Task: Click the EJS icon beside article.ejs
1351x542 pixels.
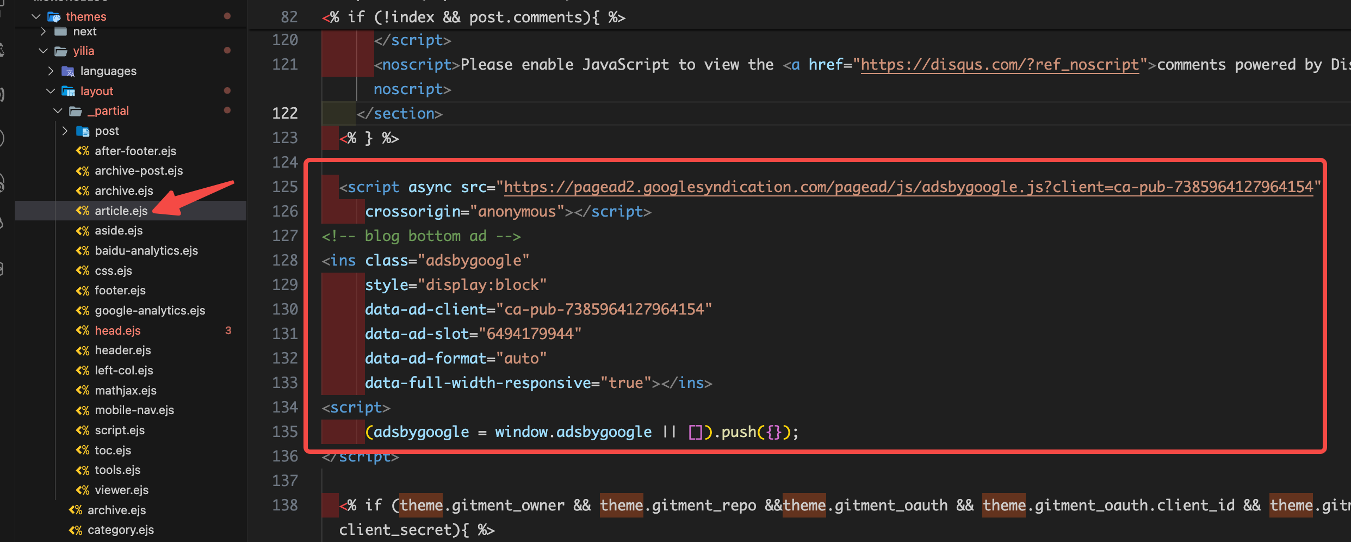Action: (x=83, y=211)
